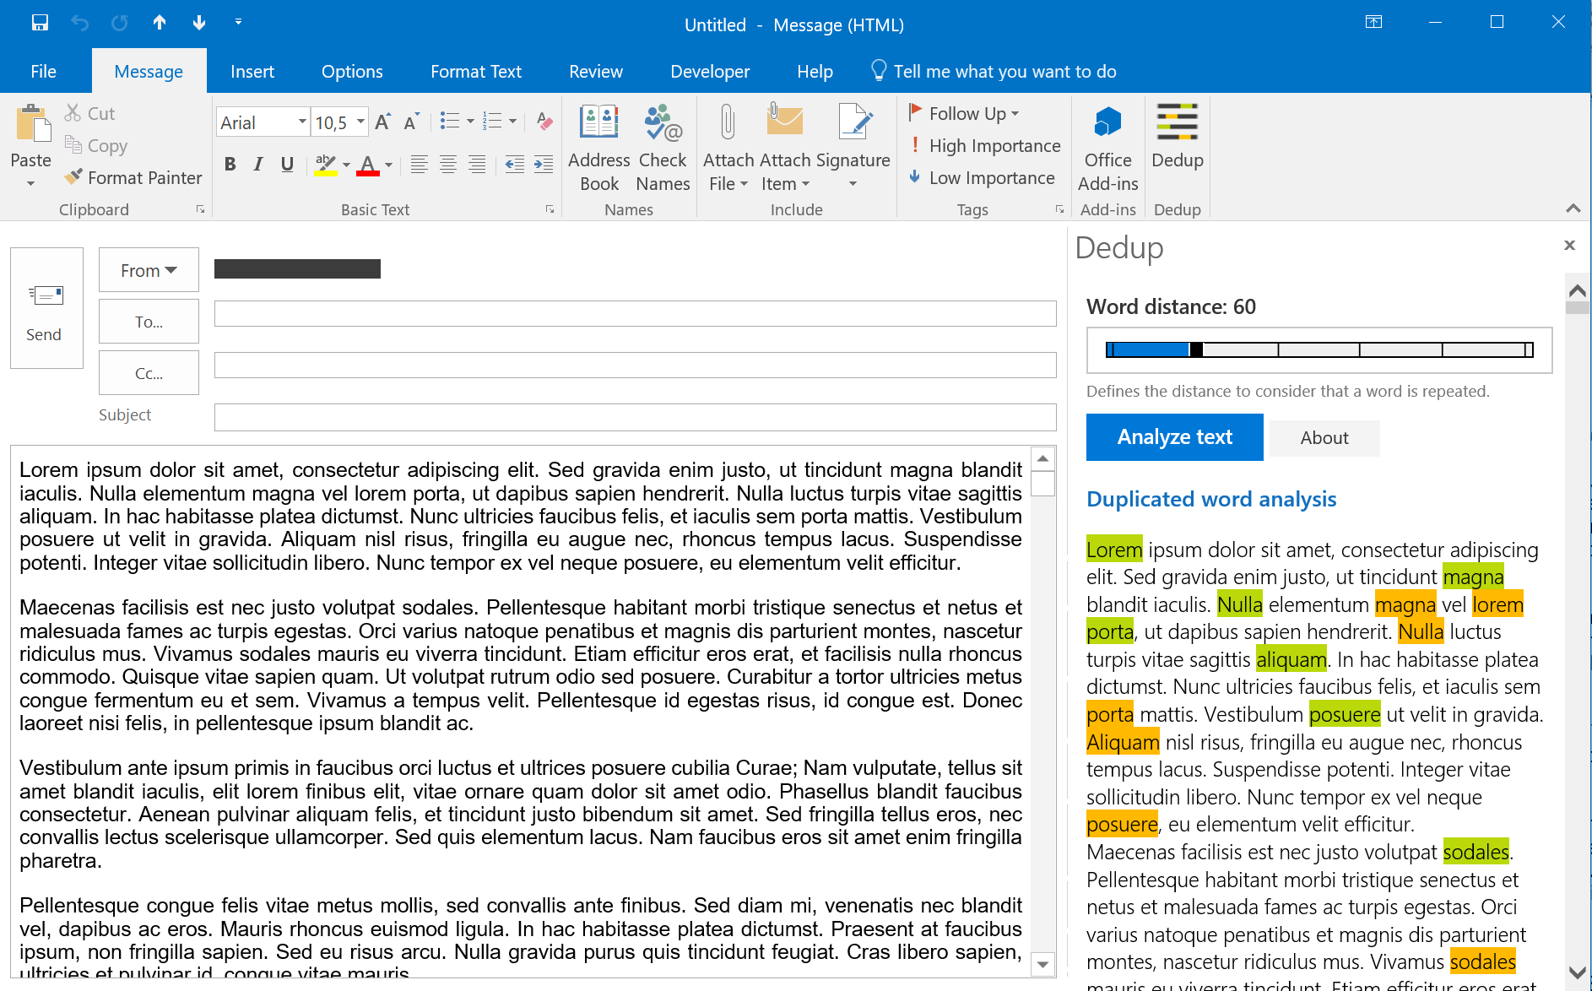Open the Basic Text dialog launcher
This screenshot has height=991, width=1592.
pos(550,209)
